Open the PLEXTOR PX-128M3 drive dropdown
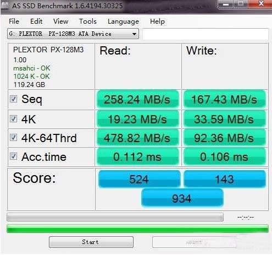The width and height of the screenshot is (272, 255). click(73, 34)
